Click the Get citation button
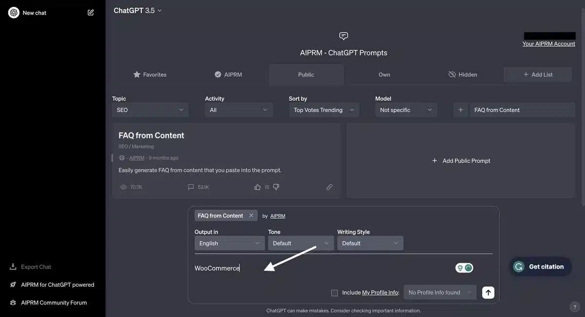 [541, 267]
